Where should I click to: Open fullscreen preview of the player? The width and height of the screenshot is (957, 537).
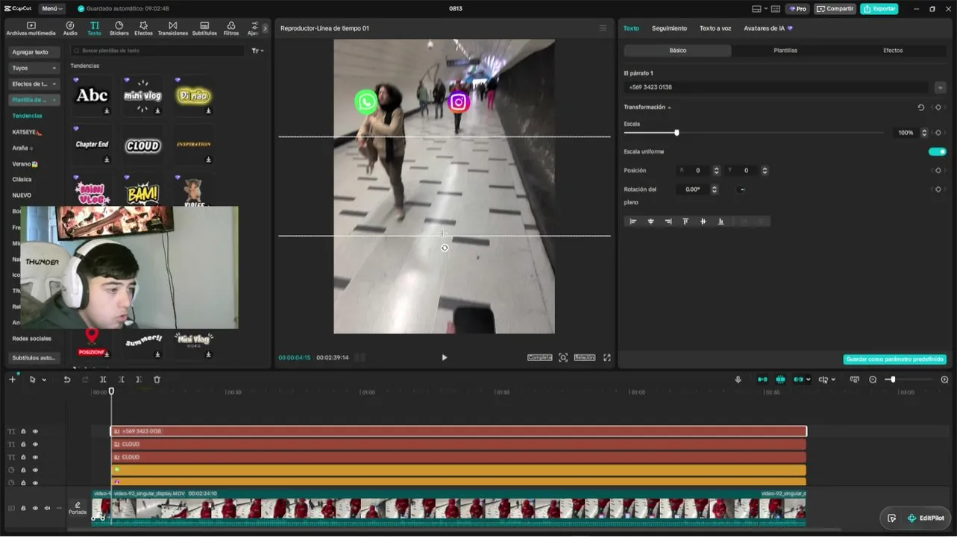pos(607,358)
